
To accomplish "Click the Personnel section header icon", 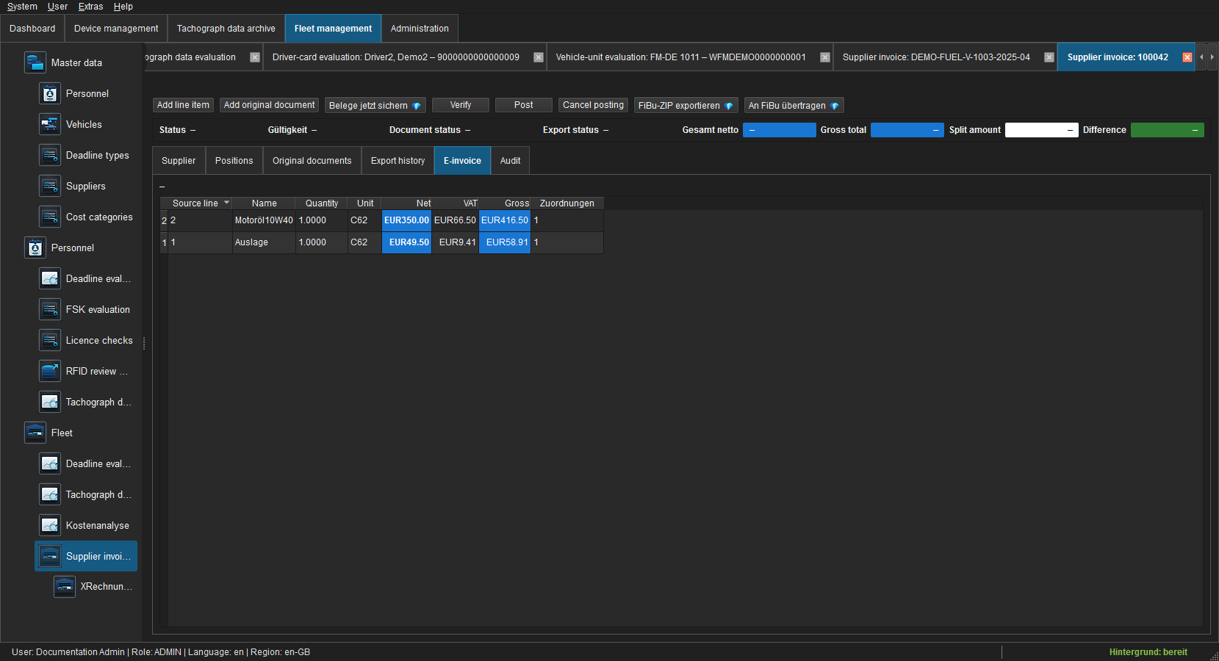I will (35, 248).
